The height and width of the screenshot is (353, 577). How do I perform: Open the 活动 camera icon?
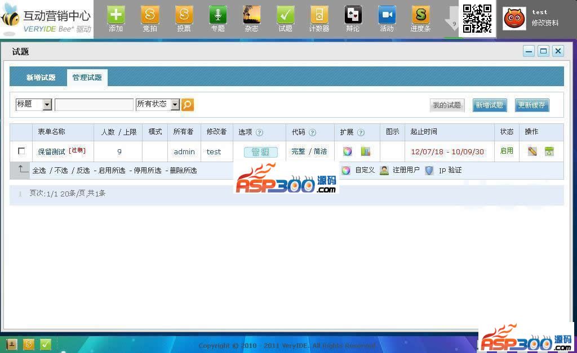[387, 15]
